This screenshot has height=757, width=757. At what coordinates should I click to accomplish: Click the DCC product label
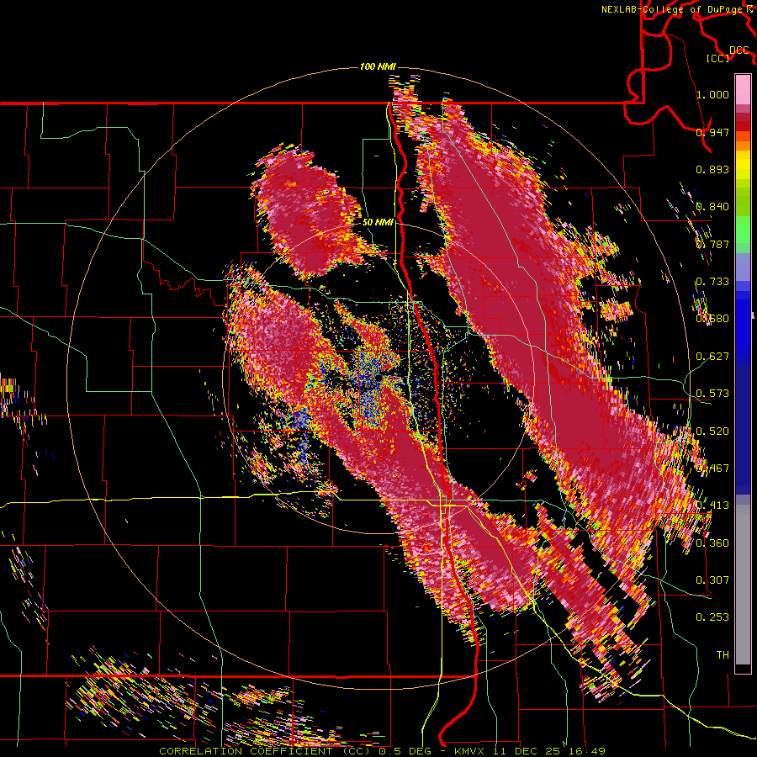click(x=739, y=50)
